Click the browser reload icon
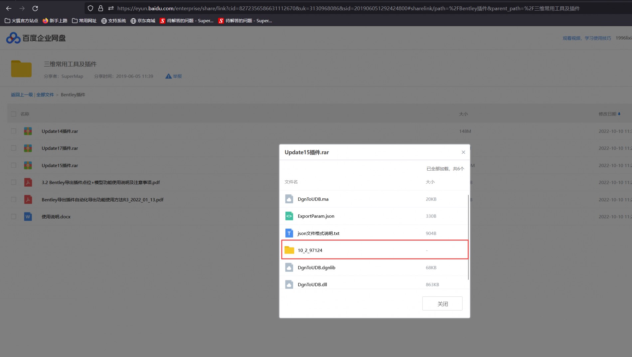 point(35,8)
